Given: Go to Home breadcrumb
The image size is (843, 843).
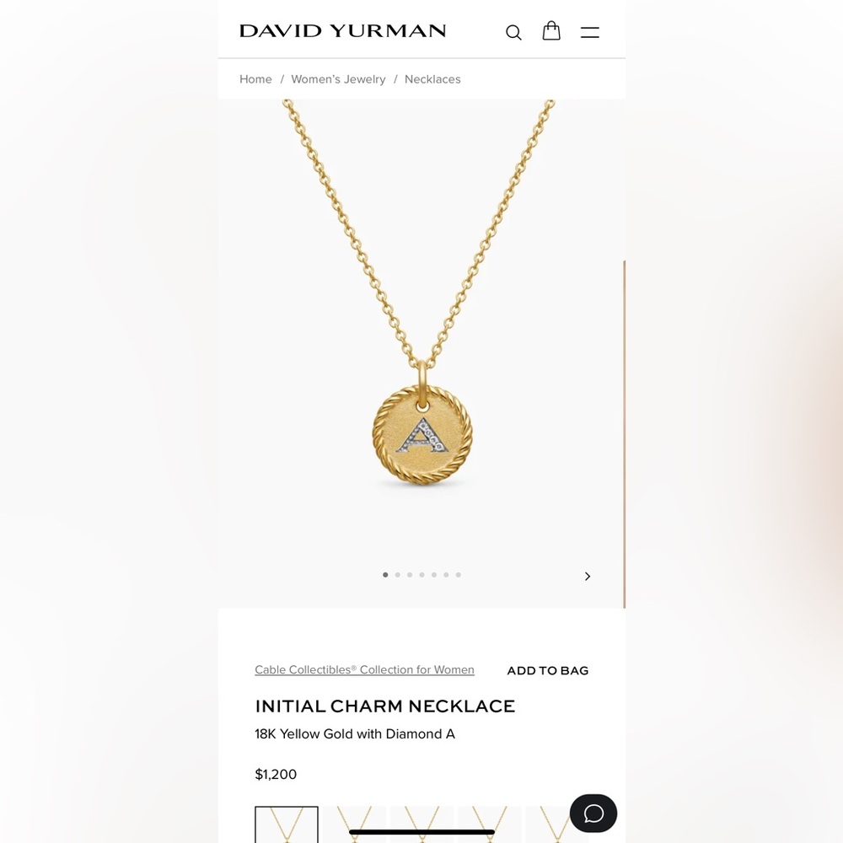Looking at the screenshot, I should pos(255,79).
